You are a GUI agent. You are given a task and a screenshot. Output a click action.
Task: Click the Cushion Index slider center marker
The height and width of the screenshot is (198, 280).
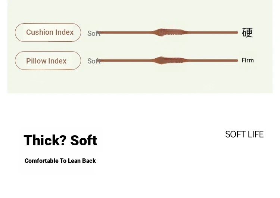point(171,33)
